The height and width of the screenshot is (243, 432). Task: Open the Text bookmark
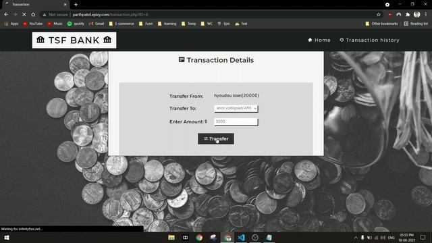tap(241, 24)
